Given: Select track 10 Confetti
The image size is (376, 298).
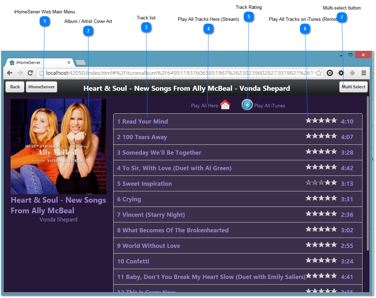Looking at the screenshot, I should (238, 261).
